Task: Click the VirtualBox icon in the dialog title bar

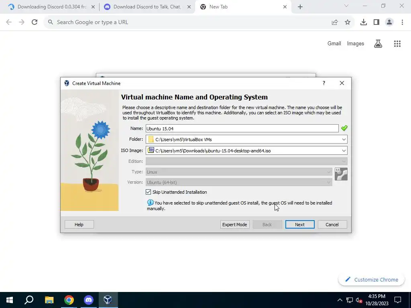Action: 67,83
